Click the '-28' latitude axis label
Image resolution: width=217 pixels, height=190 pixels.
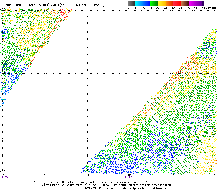(3, 138)
